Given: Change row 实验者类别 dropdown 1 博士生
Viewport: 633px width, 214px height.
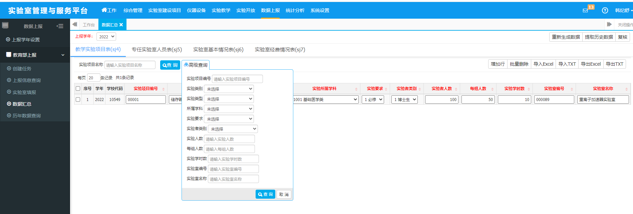Looking at the screenshot, I should click(405, 99).
